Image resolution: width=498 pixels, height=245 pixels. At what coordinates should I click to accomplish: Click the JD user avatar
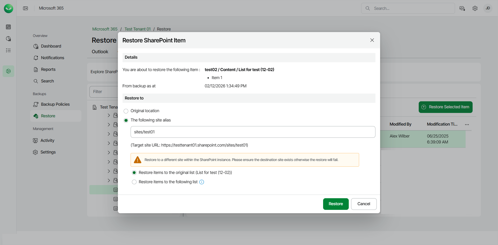coord(488,8)
